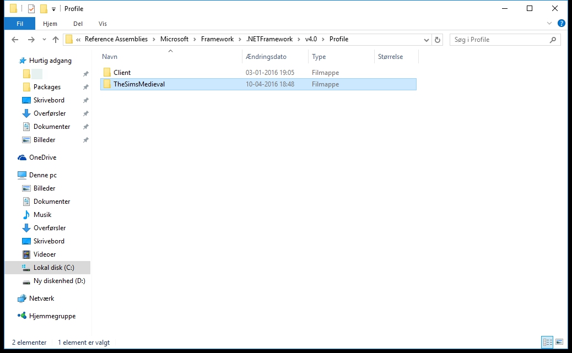Click in the Søg i Profile search box

pyautogui.click(x=499, y=40)
